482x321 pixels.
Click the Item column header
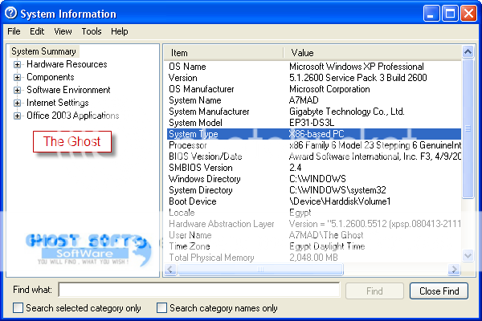223,53
